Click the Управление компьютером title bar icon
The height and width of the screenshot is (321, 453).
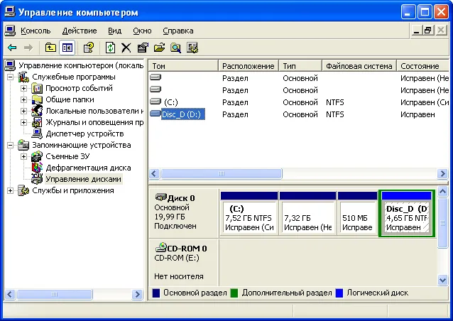[x=9, y=12]
